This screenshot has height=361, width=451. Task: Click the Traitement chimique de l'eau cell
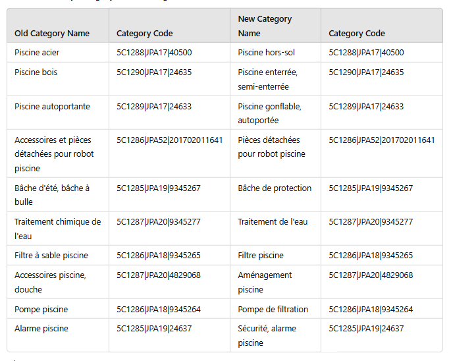tap(57, 229)
